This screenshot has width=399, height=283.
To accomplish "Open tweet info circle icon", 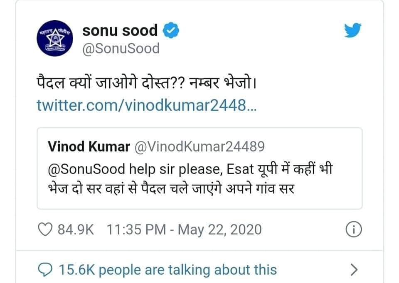I will pyautogui.click(x=353, y=229).
